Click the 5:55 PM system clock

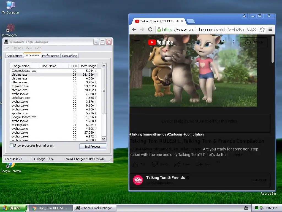point(272,208)
